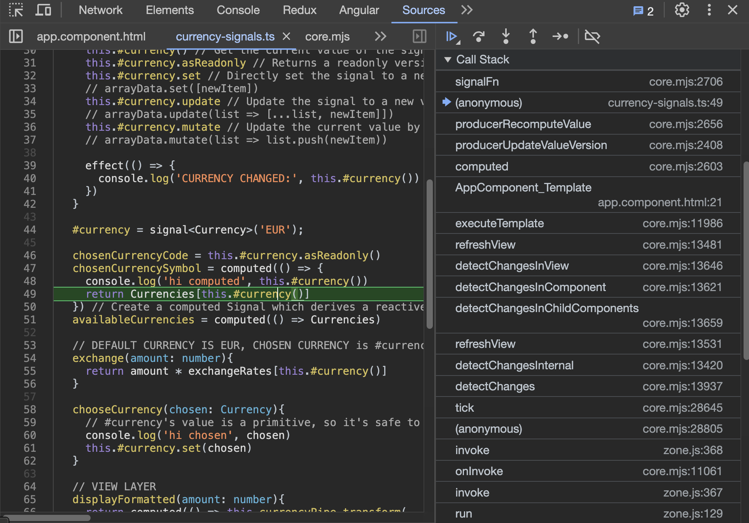Show more DevTools panels chevron
Viewport: 749px width, 523px height.
(467, 10)
